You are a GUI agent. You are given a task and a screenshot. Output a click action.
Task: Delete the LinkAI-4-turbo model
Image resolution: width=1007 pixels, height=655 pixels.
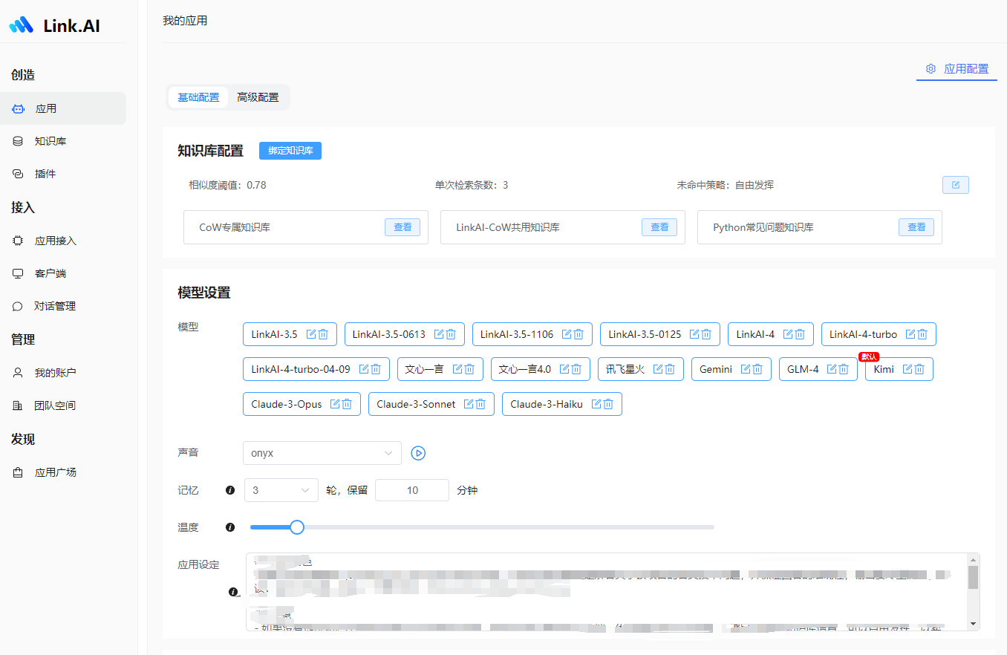coord(923,334)
